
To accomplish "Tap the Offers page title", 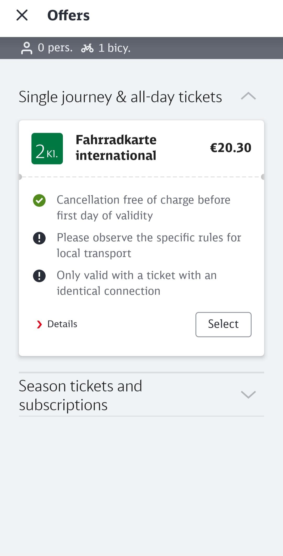I will tap(68, 15).
